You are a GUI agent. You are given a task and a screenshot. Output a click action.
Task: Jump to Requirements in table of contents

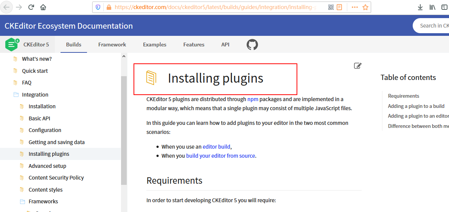point(404,96)
